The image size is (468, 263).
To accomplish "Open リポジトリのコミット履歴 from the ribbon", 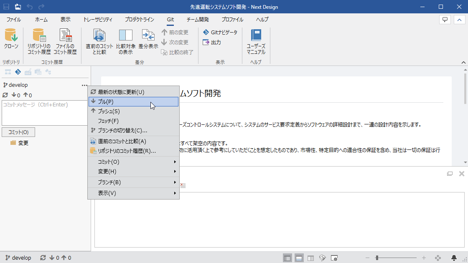I will point(39,41).
